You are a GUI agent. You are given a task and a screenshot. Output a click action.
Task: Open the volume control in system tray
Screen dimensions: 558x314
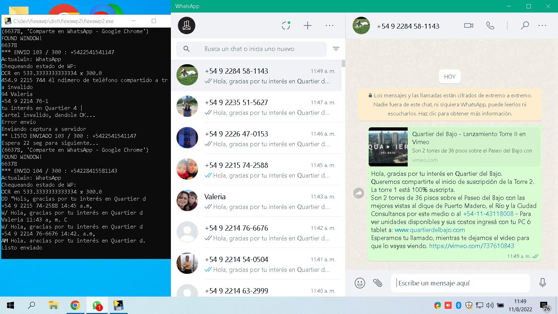[x=490, y=306]
